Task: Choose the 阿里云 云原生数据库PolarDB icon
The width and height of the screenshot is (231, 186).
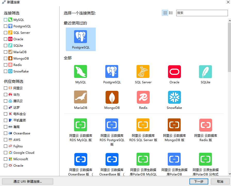Action: coord(174,159)
